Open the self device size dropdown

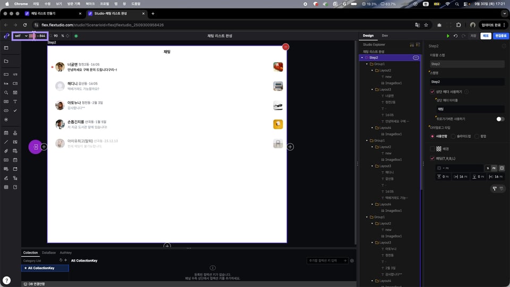[21, 36]
